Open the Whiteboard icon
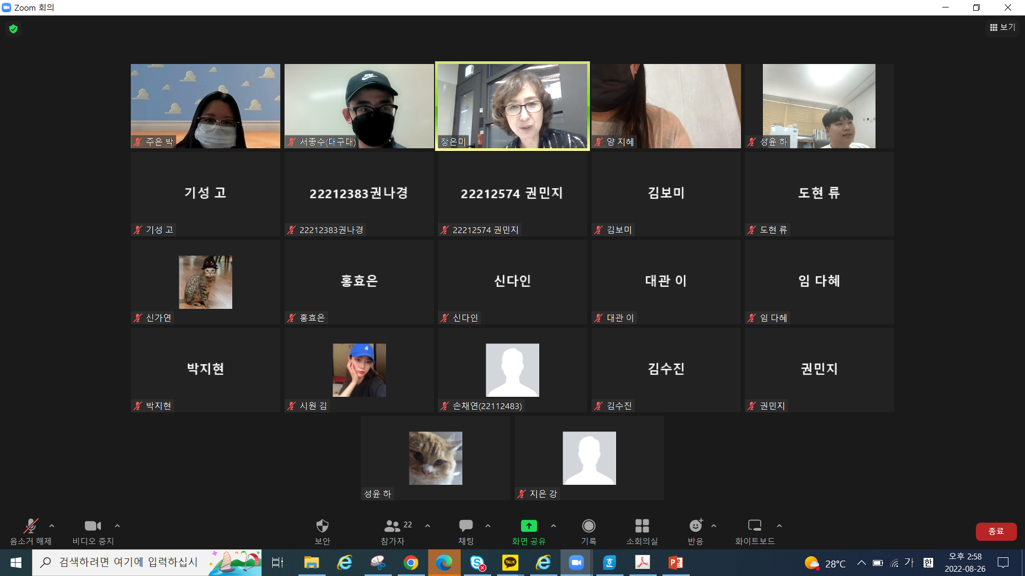 (x=754, y=526)
